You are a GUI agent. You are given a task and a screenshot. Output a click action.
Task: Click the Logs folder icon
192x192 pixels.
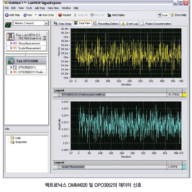tap(13, 138)
